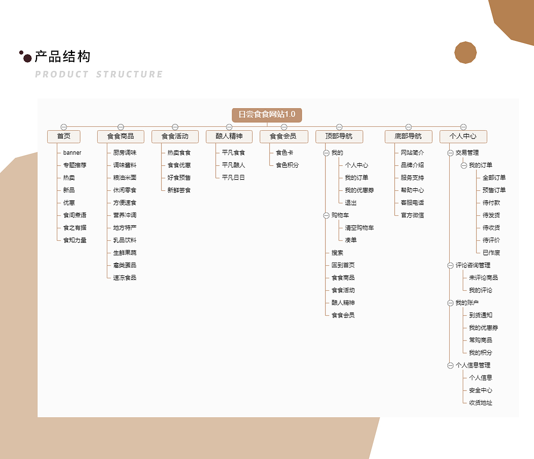Select the 顶部导航 node box
The height and width of the screenshot is (459, 534).
(339, 136)
